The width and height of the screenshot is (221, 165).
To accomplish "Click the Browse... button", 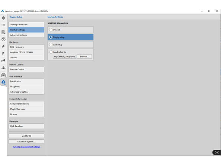I will tap(84, 57).
